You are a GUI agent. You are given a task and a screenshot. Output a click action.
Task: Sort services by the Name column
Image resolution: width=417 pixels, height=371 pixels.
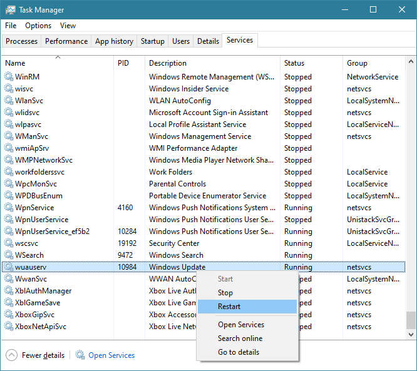(58, 63)
